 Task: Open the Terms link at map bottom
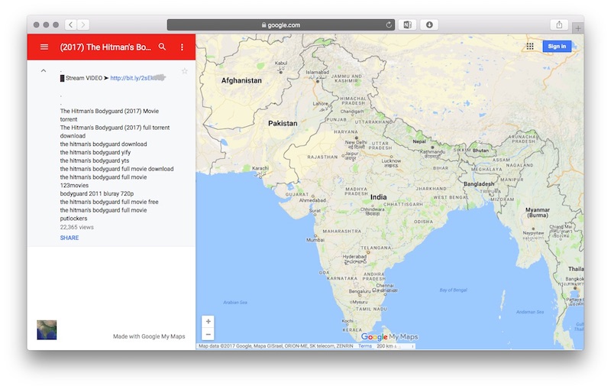tap(365, 346)
